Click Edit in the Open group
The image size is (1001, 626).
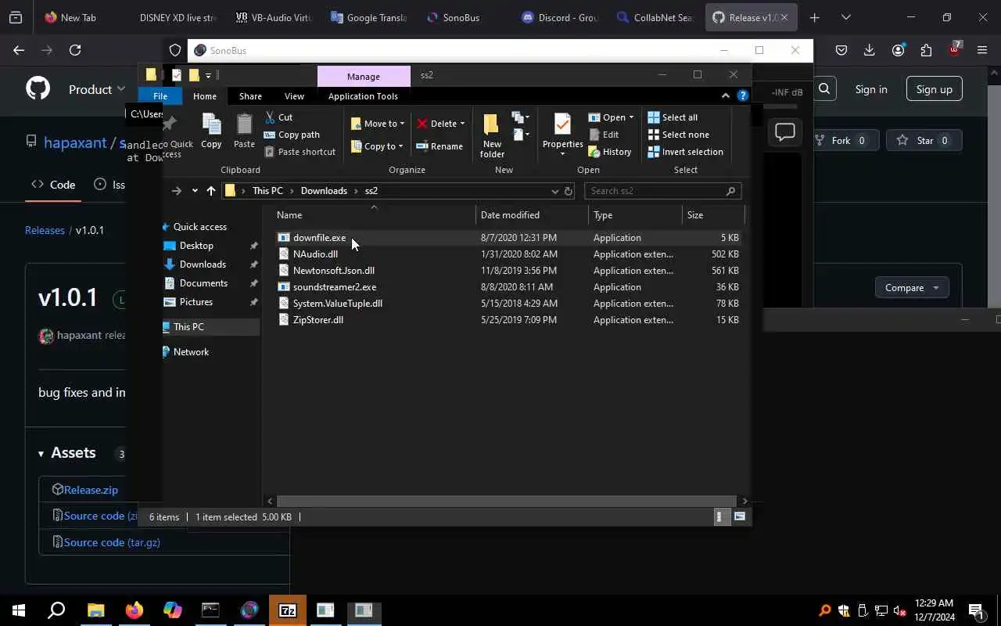tap(604, 135)
